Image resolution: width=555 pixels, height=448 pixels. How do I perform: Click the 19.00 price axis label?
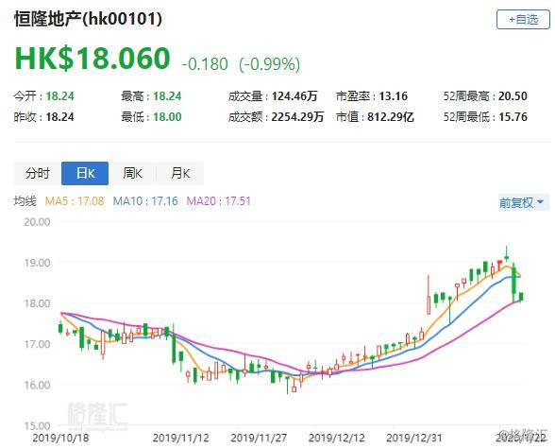(37, 263)
